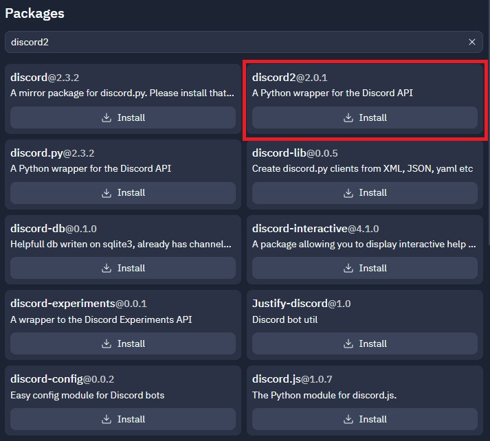This screenshot has height=441, width=490.
Task: Click description 'A package allowing you to display'
Action: pos(364,245)
